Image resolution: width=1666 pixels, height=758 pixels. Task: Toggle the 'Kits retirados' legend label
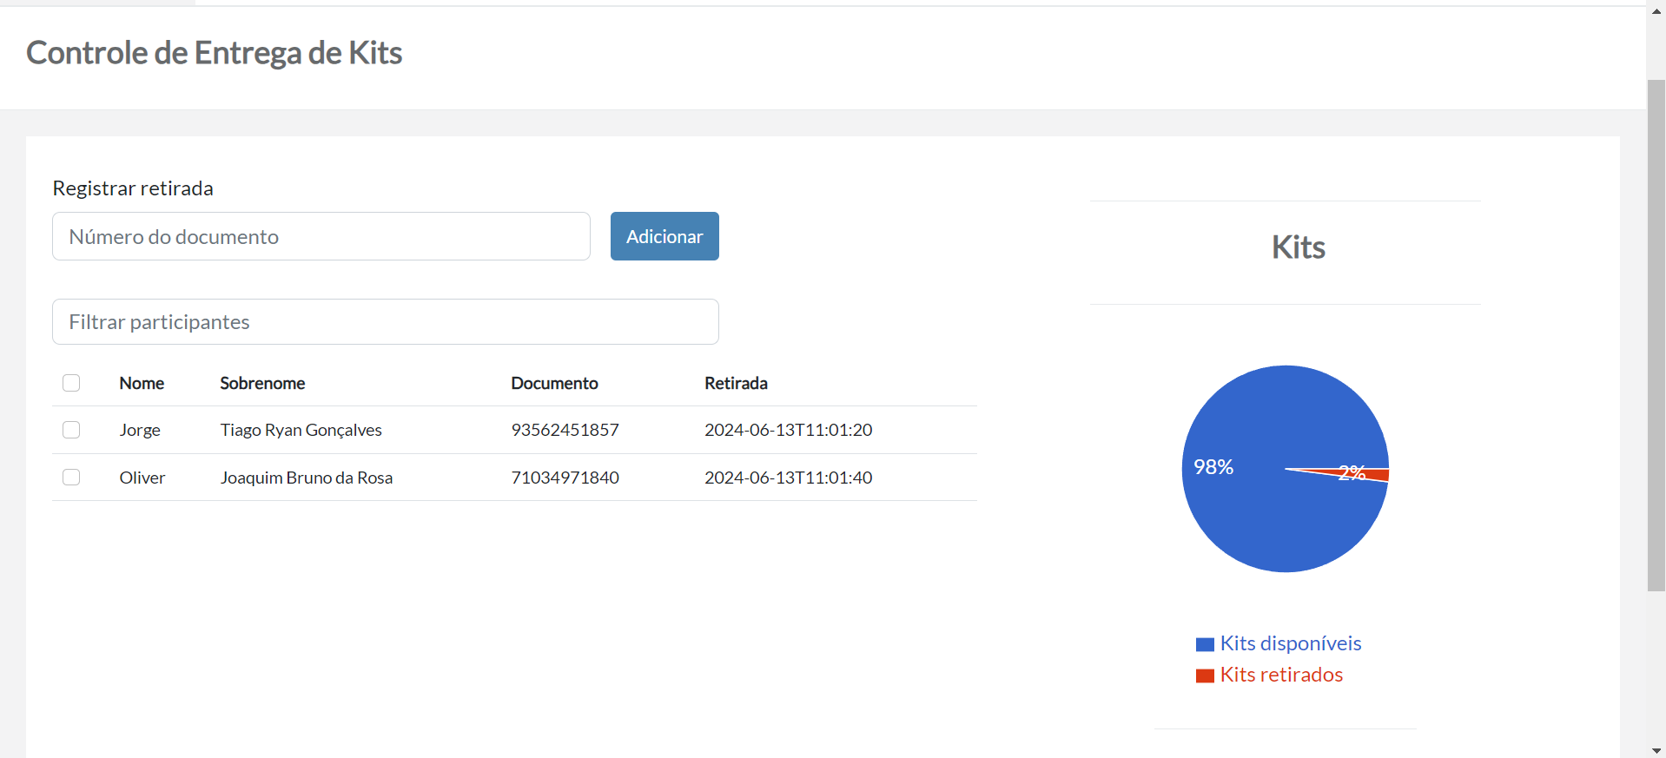(1281, 675)
